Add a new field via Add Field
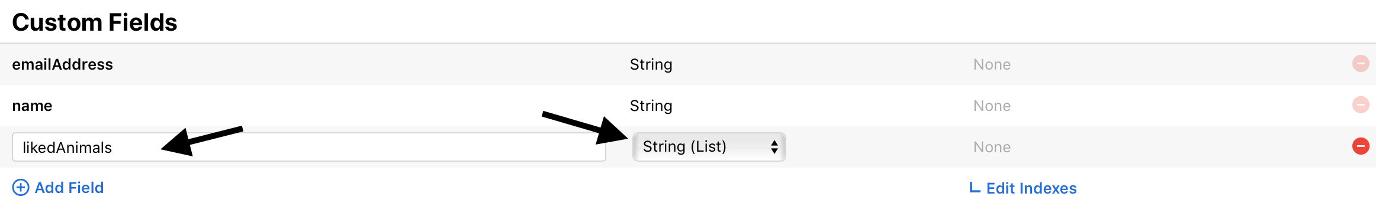The width and height of the screenshot is (1376, 216). coord(69,188)
